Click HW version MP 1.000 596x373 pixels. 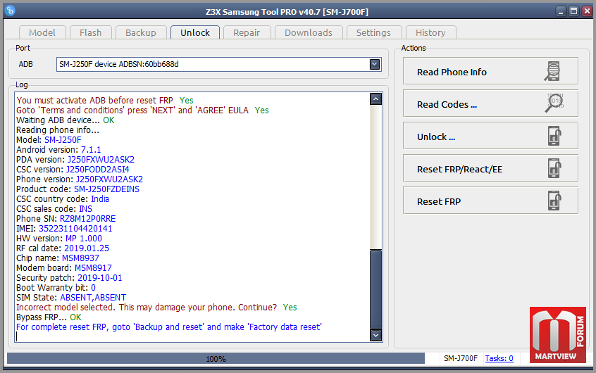84,239
